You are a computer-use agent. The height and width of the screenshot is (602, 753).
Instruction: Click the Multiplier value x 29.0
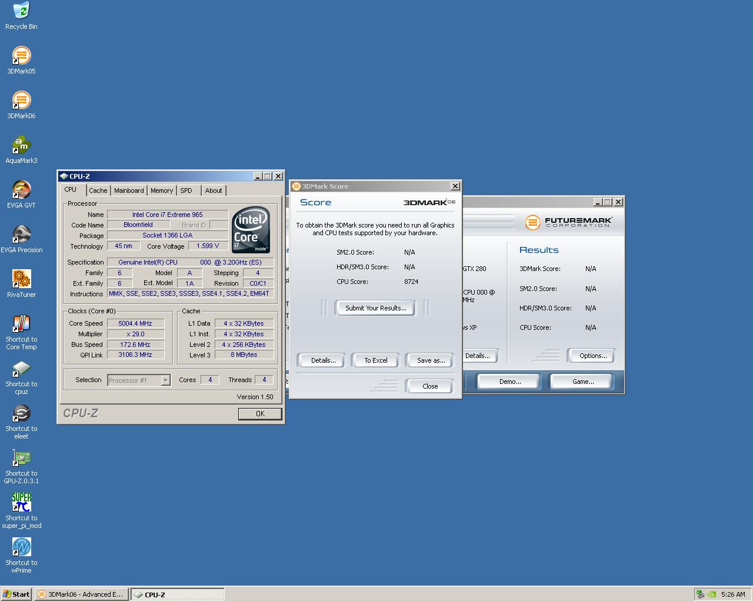click(135, 334)
